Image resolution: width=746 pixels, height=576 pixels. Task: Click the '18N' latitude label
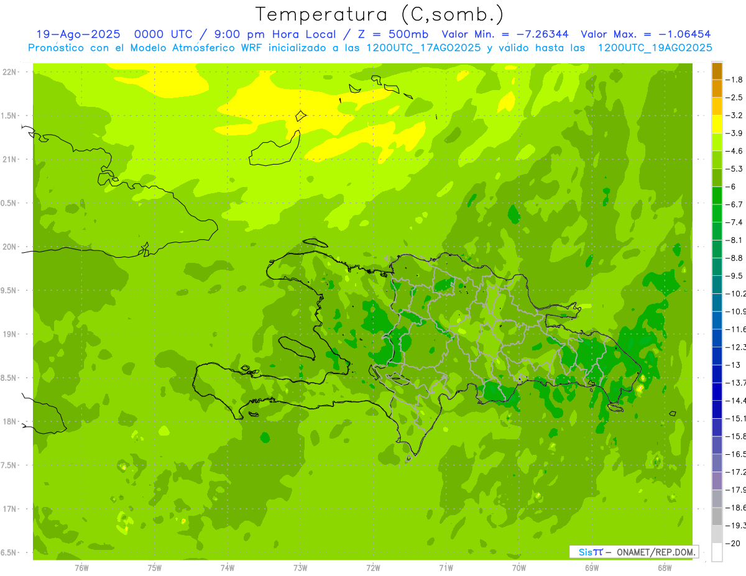click(x=9, y=422)
